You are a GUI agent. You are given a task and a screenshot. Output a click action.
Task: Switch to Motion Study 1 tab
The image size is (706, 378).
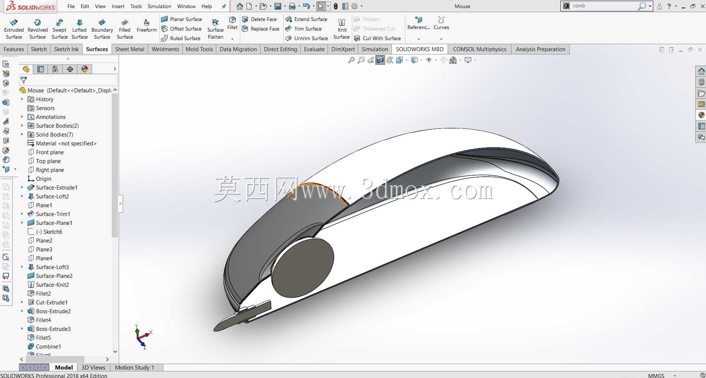tap(134, 367)
